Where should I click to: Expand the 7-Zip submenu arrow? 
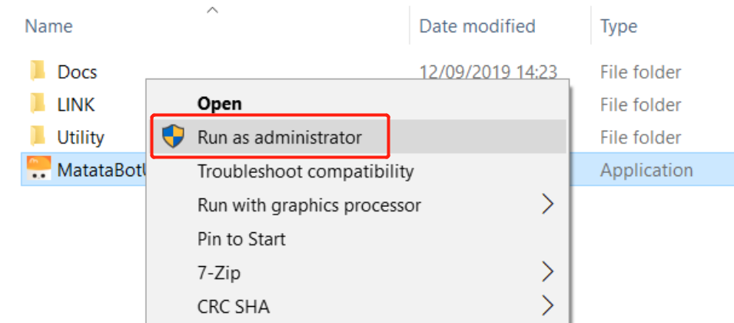pos(547,272)
